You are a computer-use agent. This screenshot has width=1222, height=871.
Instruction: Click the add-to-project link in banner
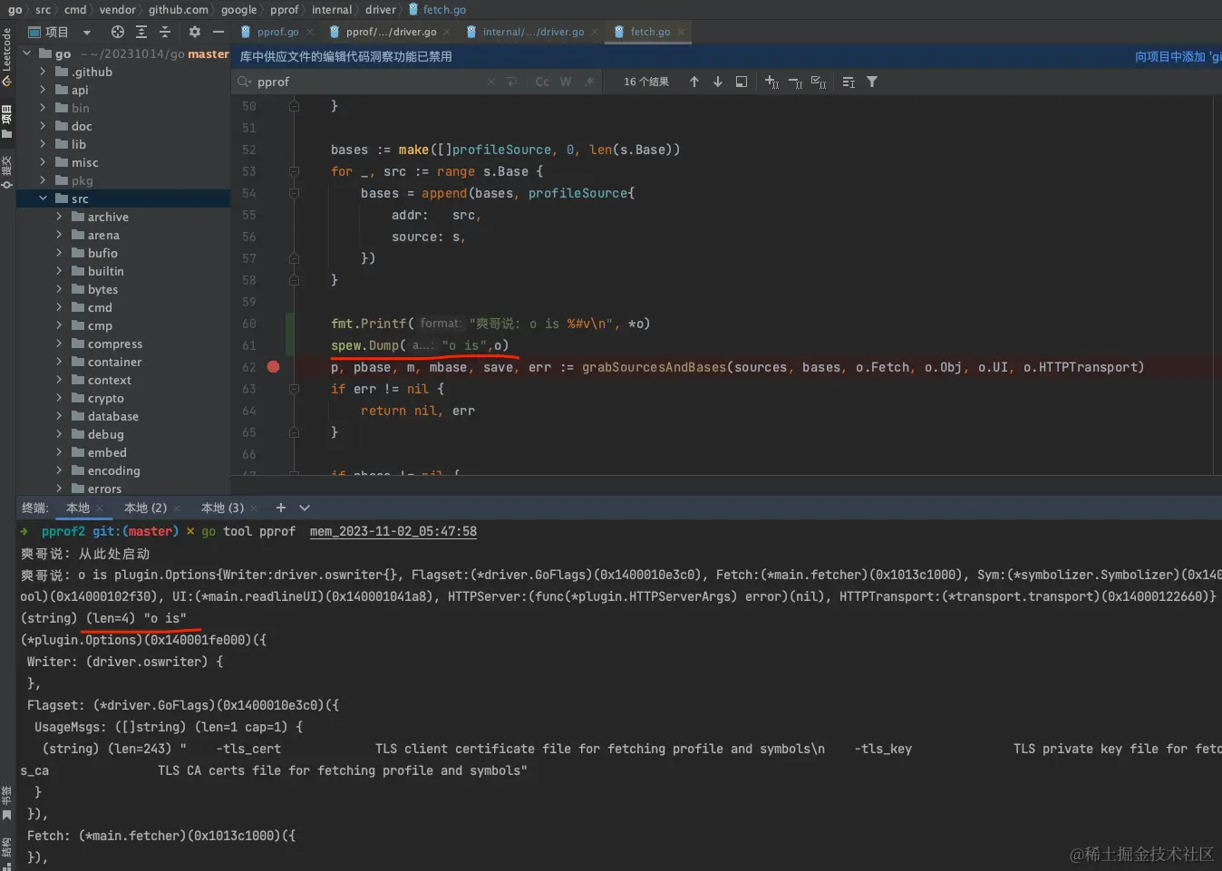1178,56
